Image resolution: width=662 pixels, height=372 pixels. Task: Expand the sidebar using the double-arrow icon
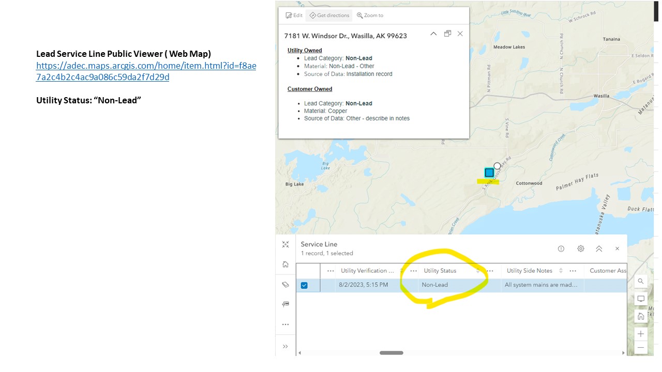[285, 345]
